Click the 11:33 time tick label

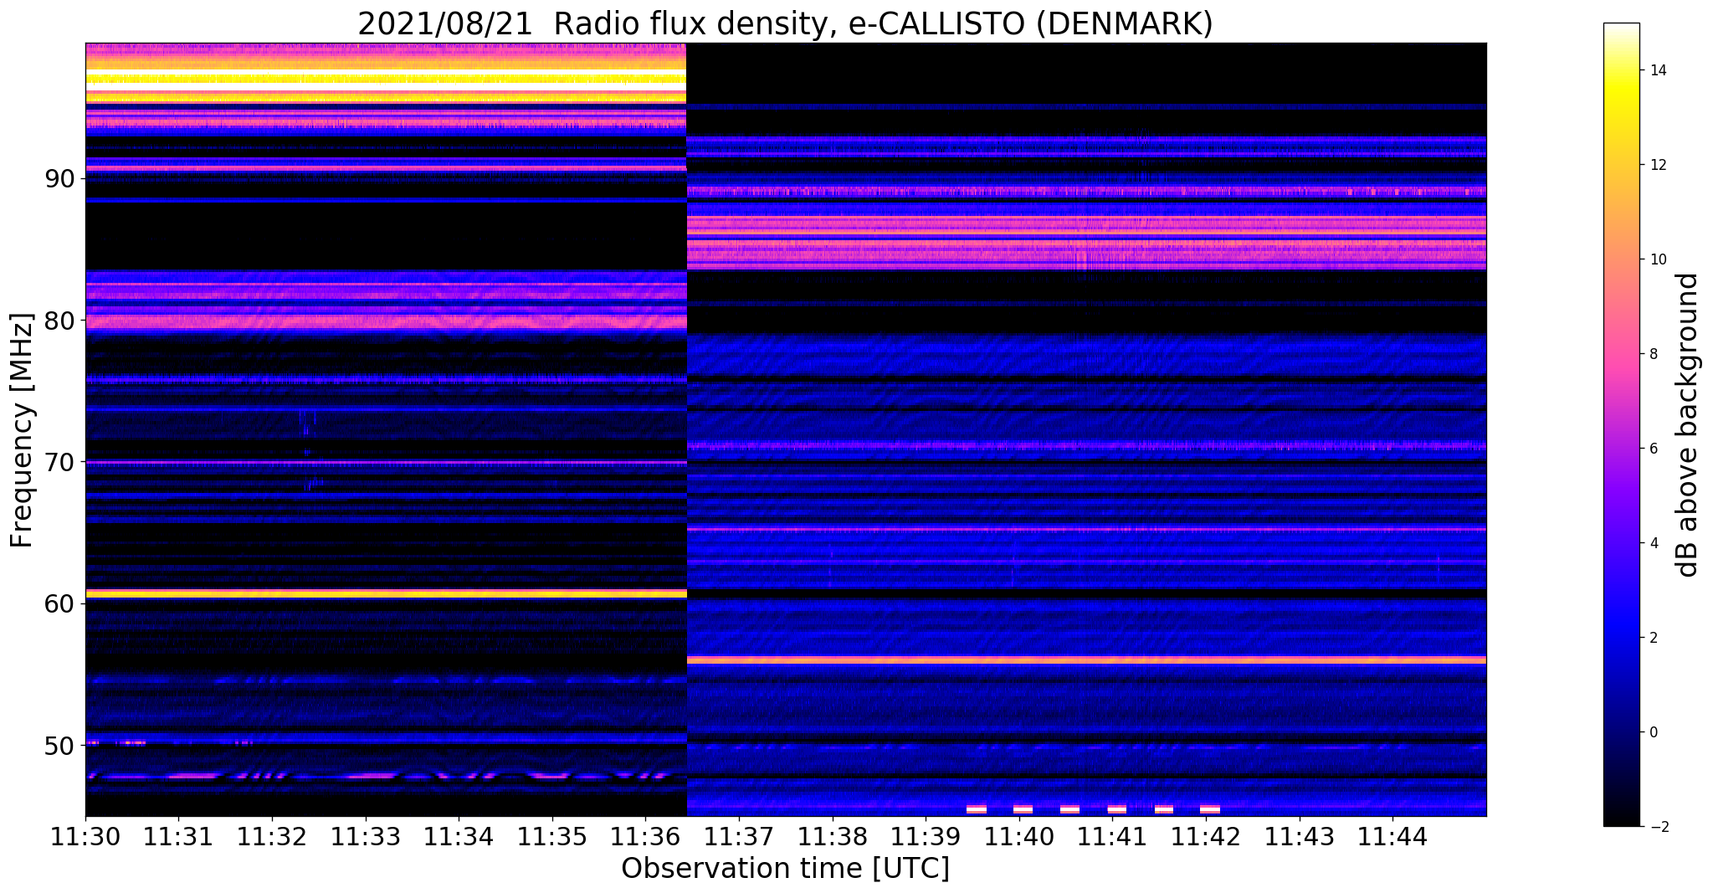(366, 837)
